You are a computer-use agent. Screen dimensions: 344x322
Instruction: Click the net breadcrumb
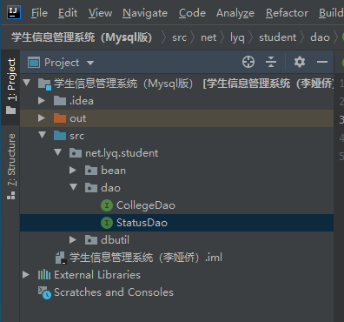(208, 37)
